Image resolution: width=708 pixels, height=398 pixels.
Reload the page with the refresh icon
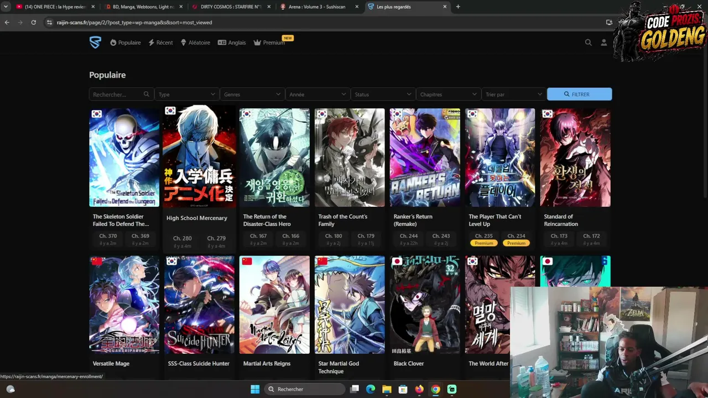tap(34, 23)
